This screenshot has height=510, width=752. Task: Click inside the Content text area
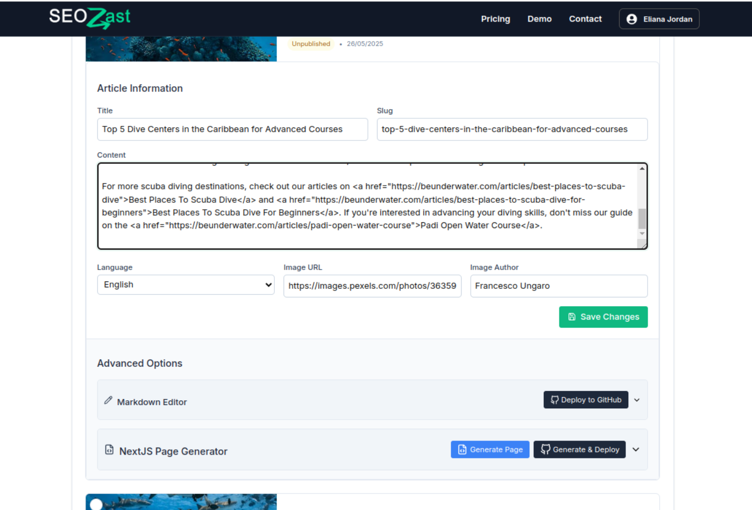367,206
